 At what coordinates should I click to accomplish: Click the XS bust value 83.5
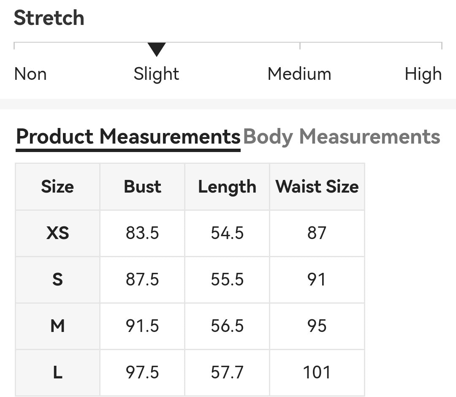pyautogui.click(x=142, y=233)
